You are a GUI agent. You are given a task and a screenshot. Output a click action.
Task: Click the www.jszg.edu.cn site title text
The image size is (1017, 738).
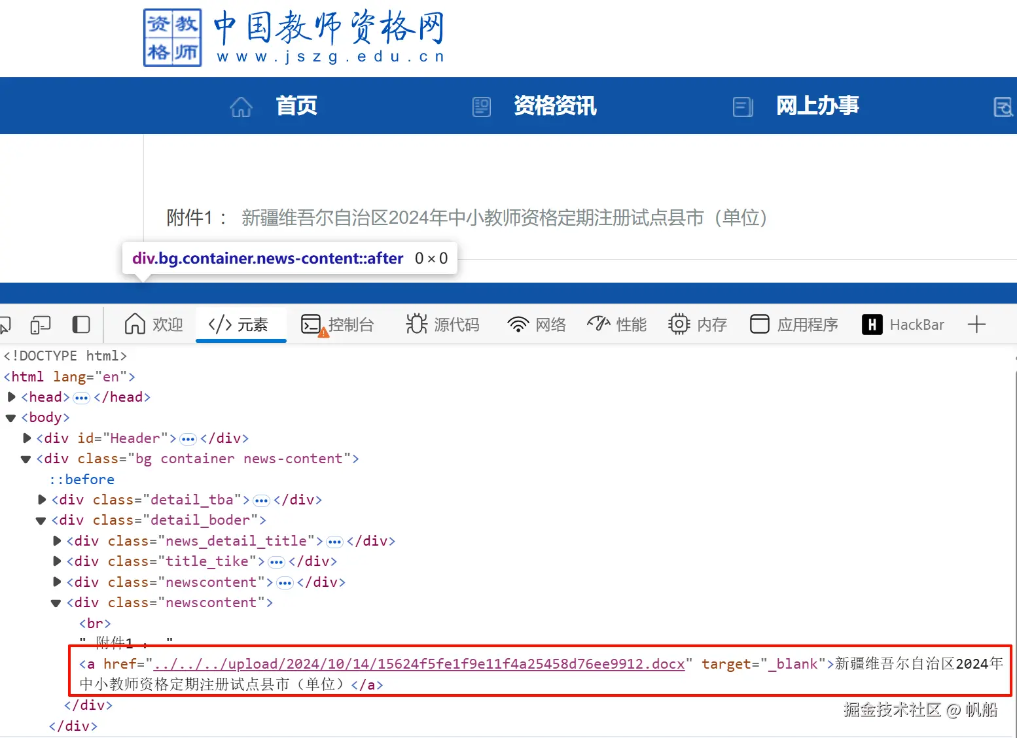coord(330,57)
